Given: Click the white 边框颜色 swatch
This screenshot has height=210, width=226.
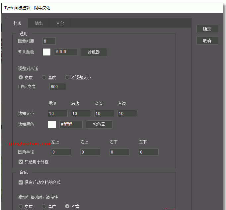Looking at the screenshot, I should tap(52, 124).
